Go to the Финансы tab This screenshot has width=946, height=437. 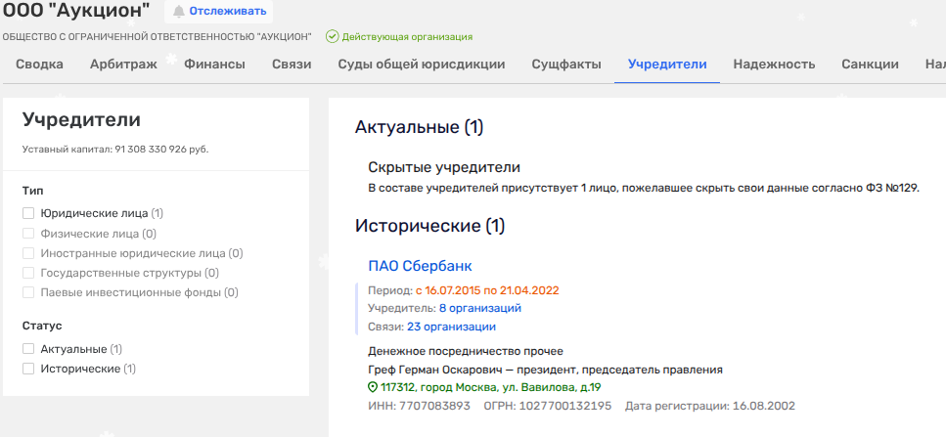click(214, 65)
